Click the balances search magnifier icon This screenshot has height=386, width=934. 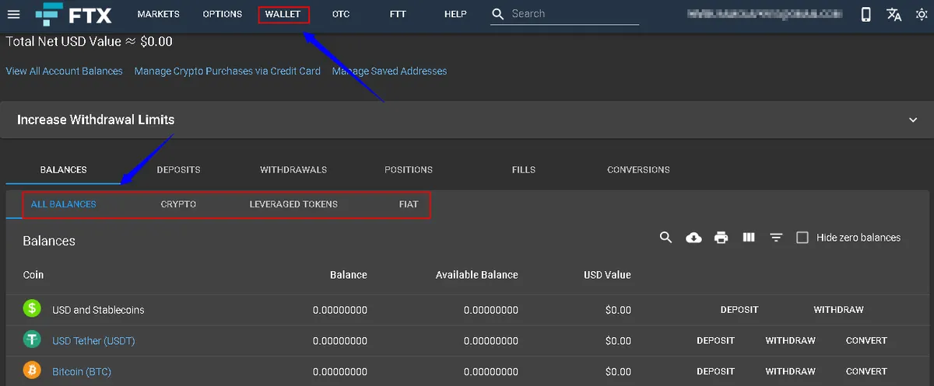click(665, 238)
